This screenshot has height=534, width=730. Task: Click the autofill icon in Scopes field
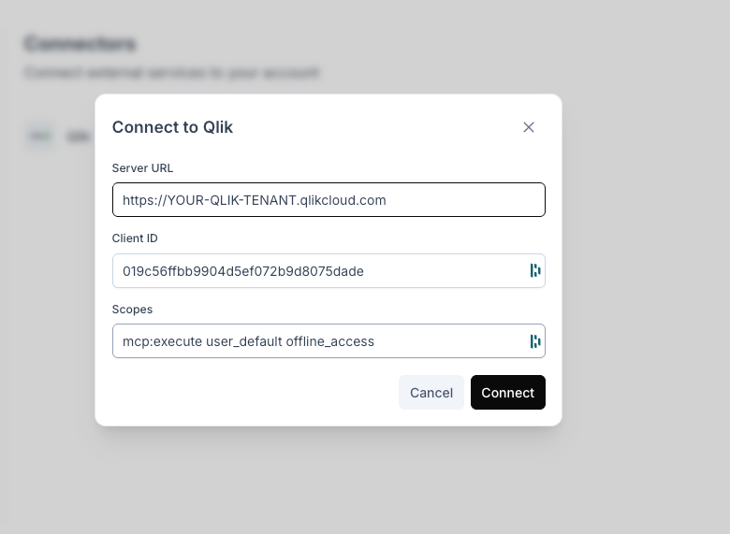click(535, 341)
